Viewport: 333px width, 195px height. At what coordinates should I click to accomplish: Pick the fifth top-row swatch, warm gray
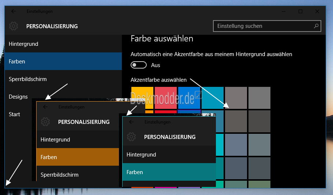coord(236,98)
